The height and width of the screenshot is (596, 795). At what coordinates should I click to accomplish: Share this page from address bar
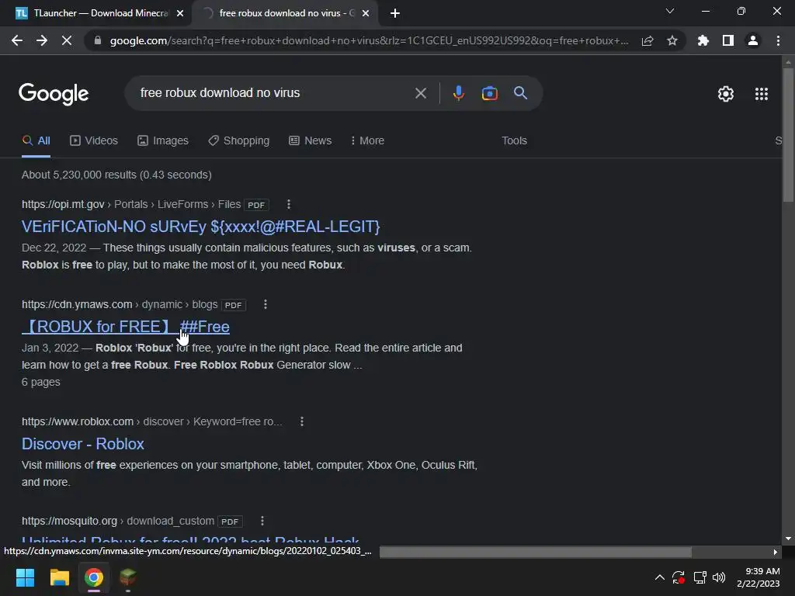(647, 40)
